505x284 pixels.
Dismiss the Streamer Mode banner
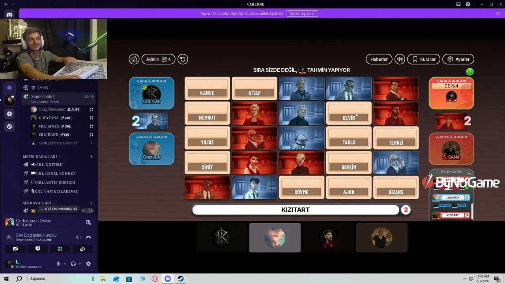[x=498, y=13]
